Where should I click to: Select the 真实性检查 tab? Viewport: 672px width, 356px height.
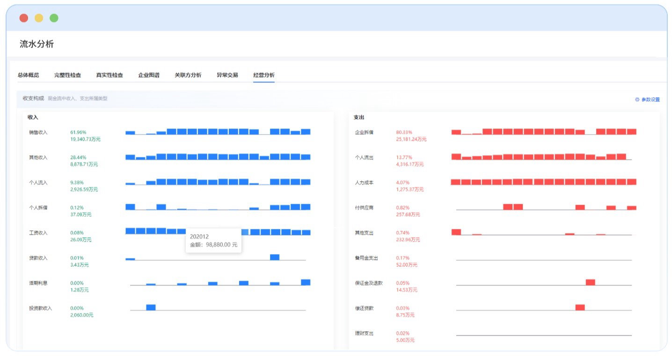[110, 75]
